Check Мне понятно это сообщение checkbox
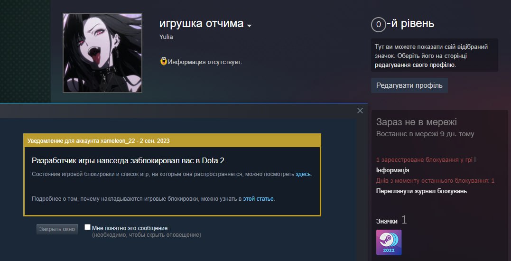Image resolution: width=511 pixels, height=261 pixels. point(87,227)
